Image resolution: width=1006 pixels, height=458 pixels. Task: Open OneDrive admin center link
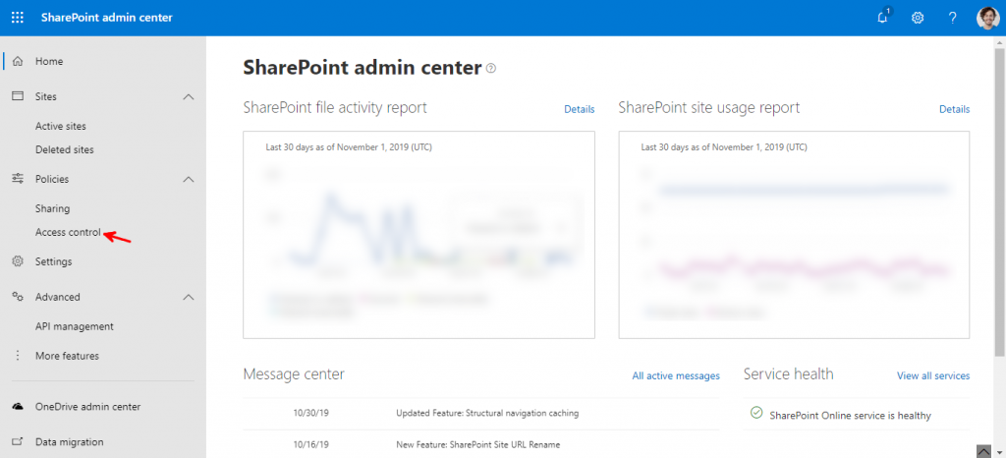87,407
